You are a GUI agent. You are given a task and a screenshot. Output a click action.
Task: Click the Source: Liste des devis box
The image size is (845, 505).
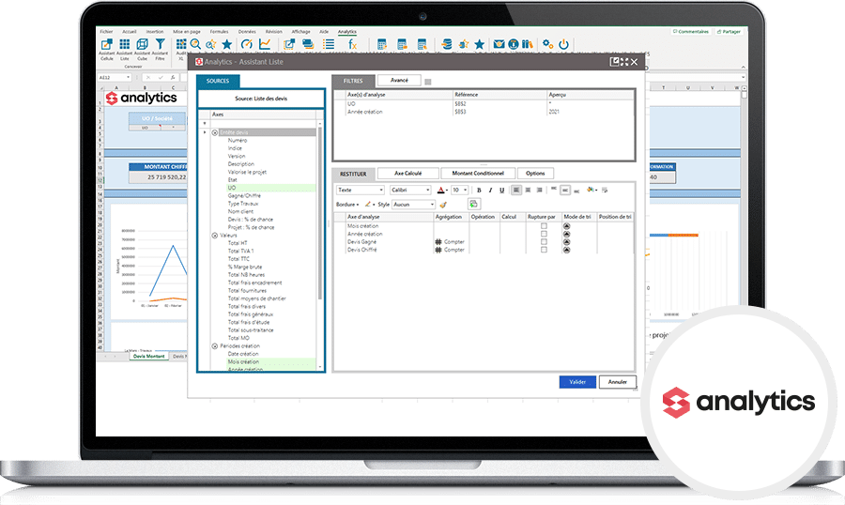tap(261, 99)
